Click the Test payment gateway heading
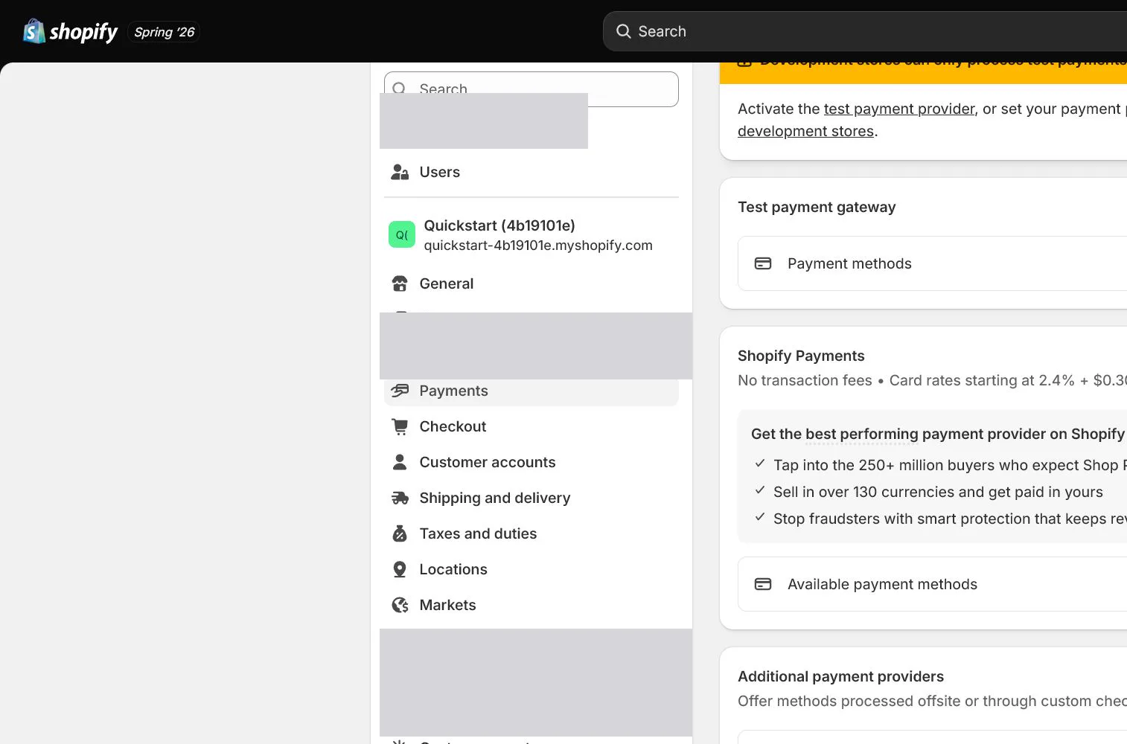The width and height of the screenshot is (1127, 744). 817,207
